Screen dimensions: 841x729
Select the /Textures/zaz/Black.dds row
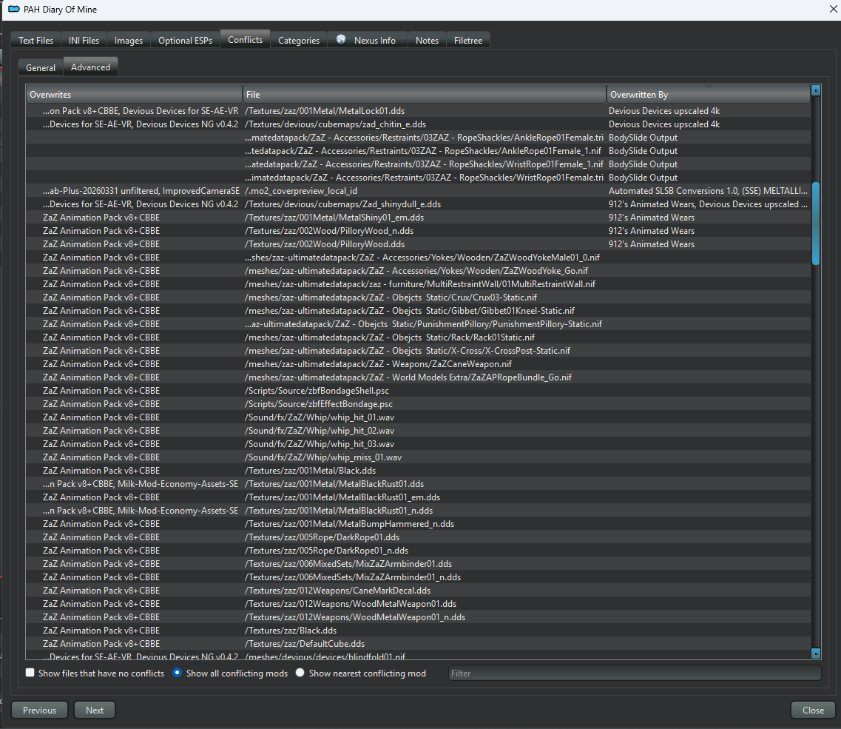[419, 631]
